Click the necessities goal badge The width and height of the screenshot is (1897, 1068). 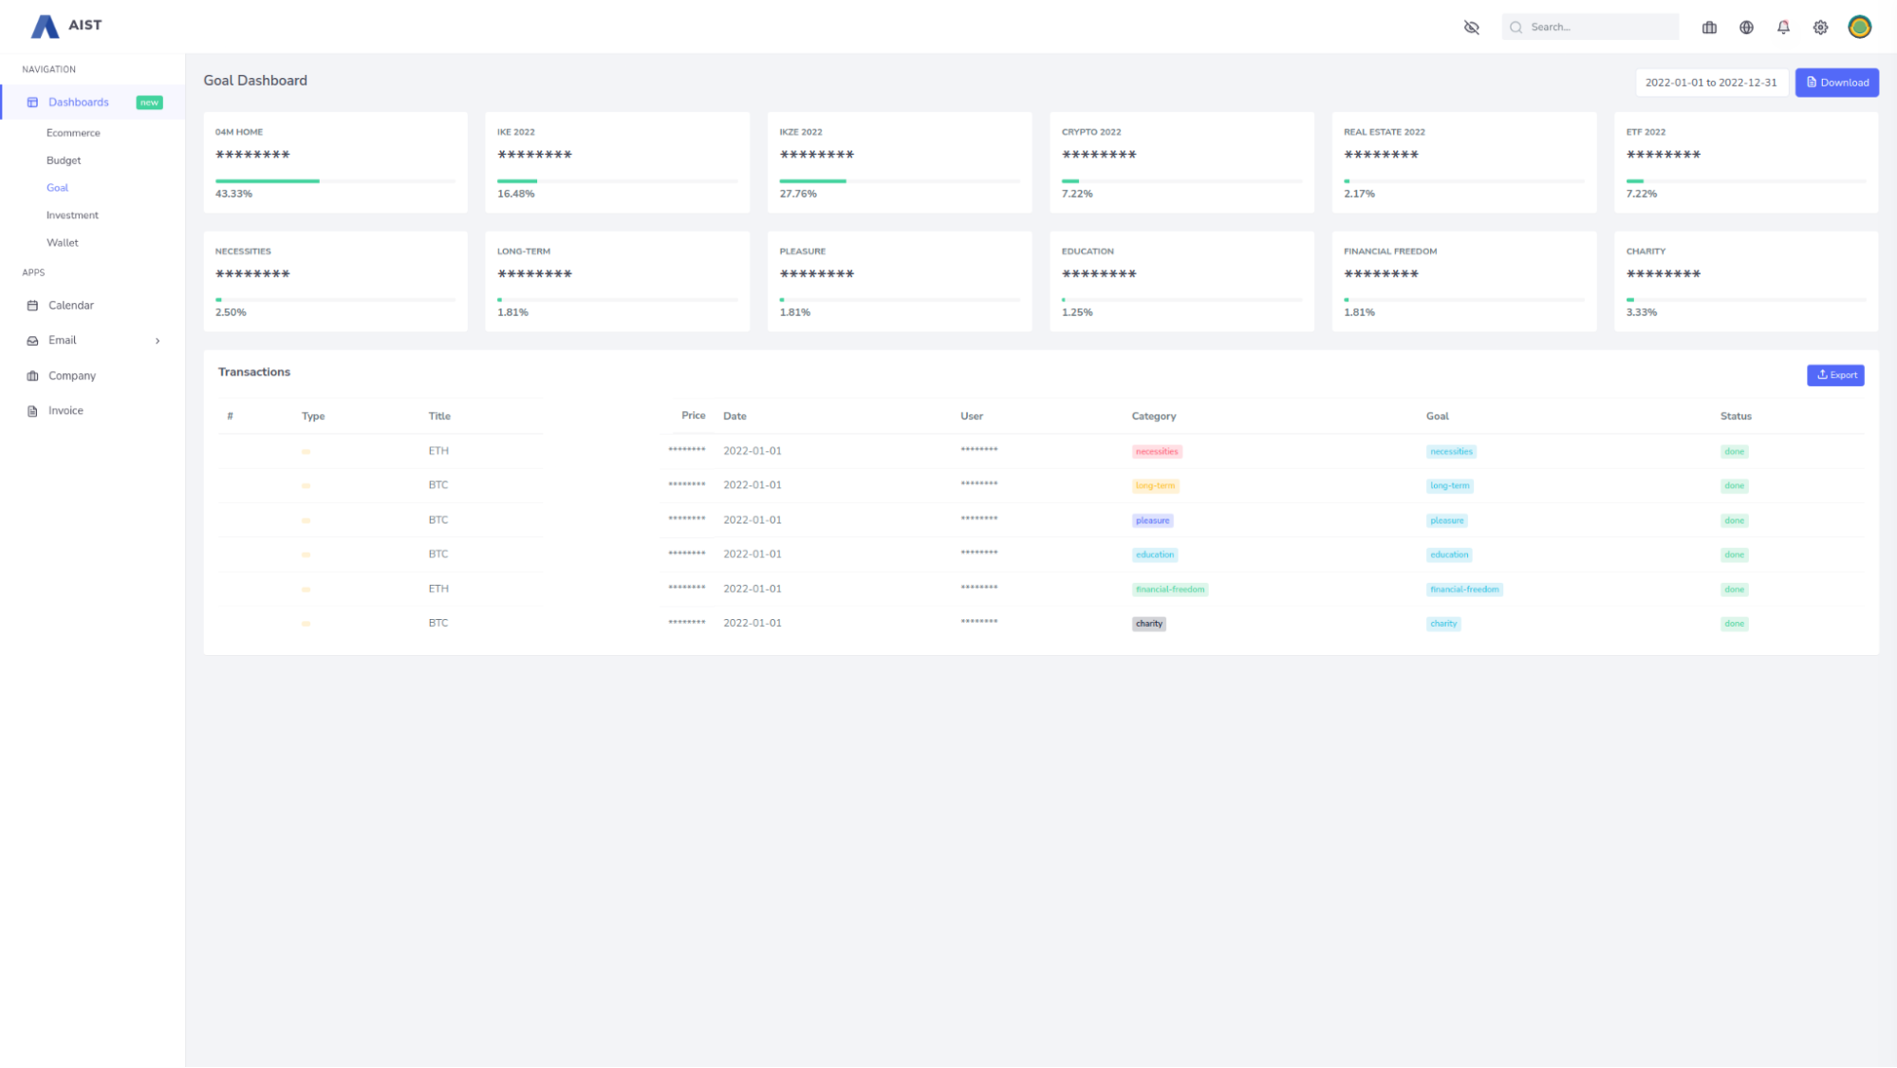1451,452
